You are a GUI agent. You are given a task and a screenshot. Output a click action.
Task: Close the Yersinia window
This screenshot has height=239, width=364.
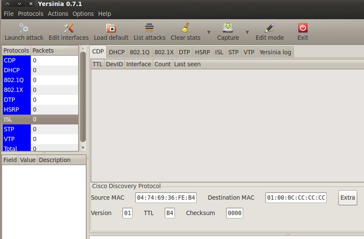pos(31,4)
